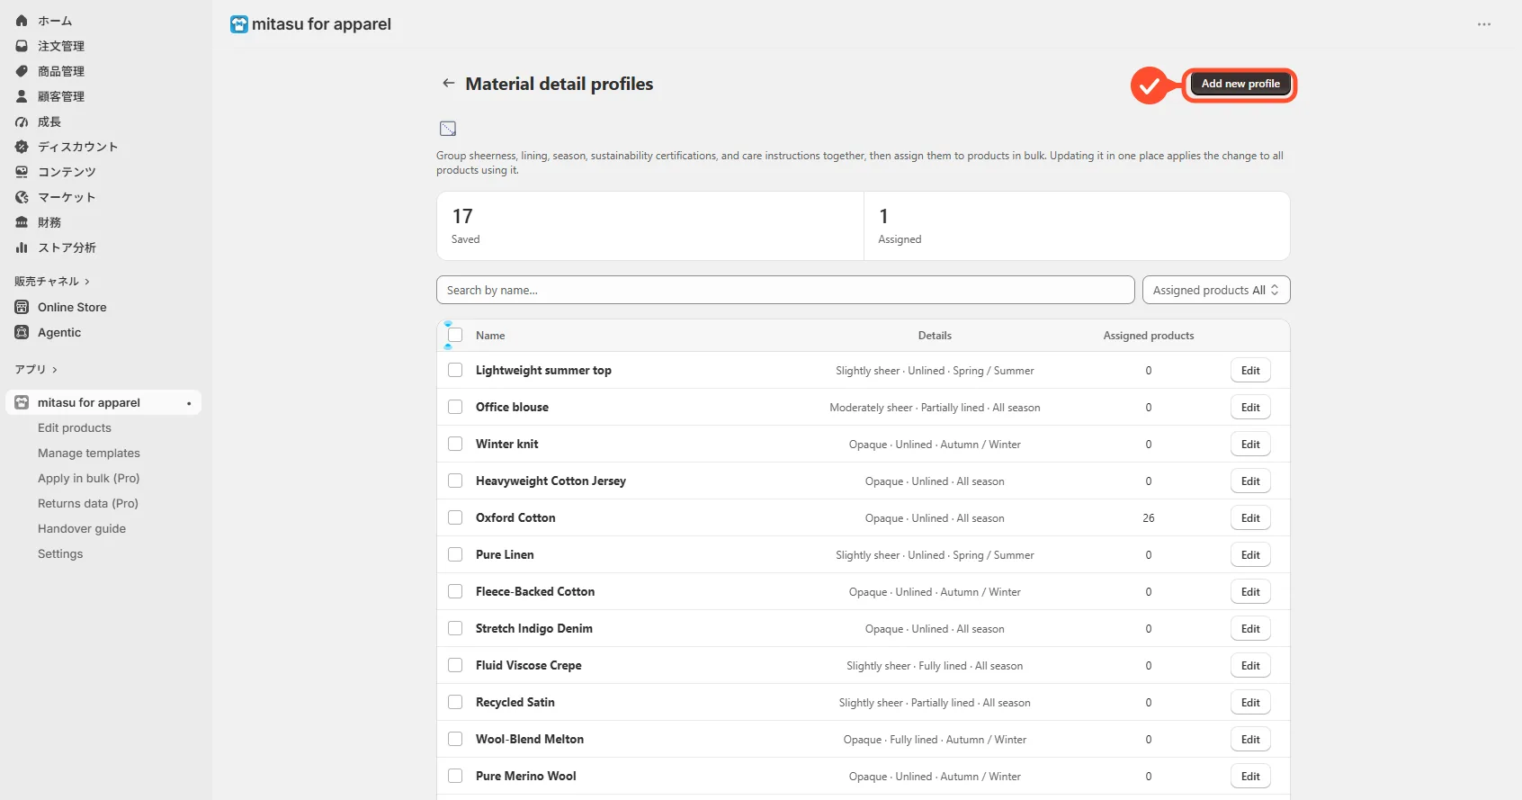
Task: Click Add new profile button
Action: (x=1240, y=84)
